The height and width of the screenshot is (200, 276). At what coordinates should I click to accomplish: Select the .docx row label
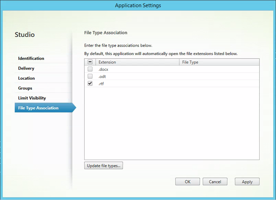click(103, 69)
